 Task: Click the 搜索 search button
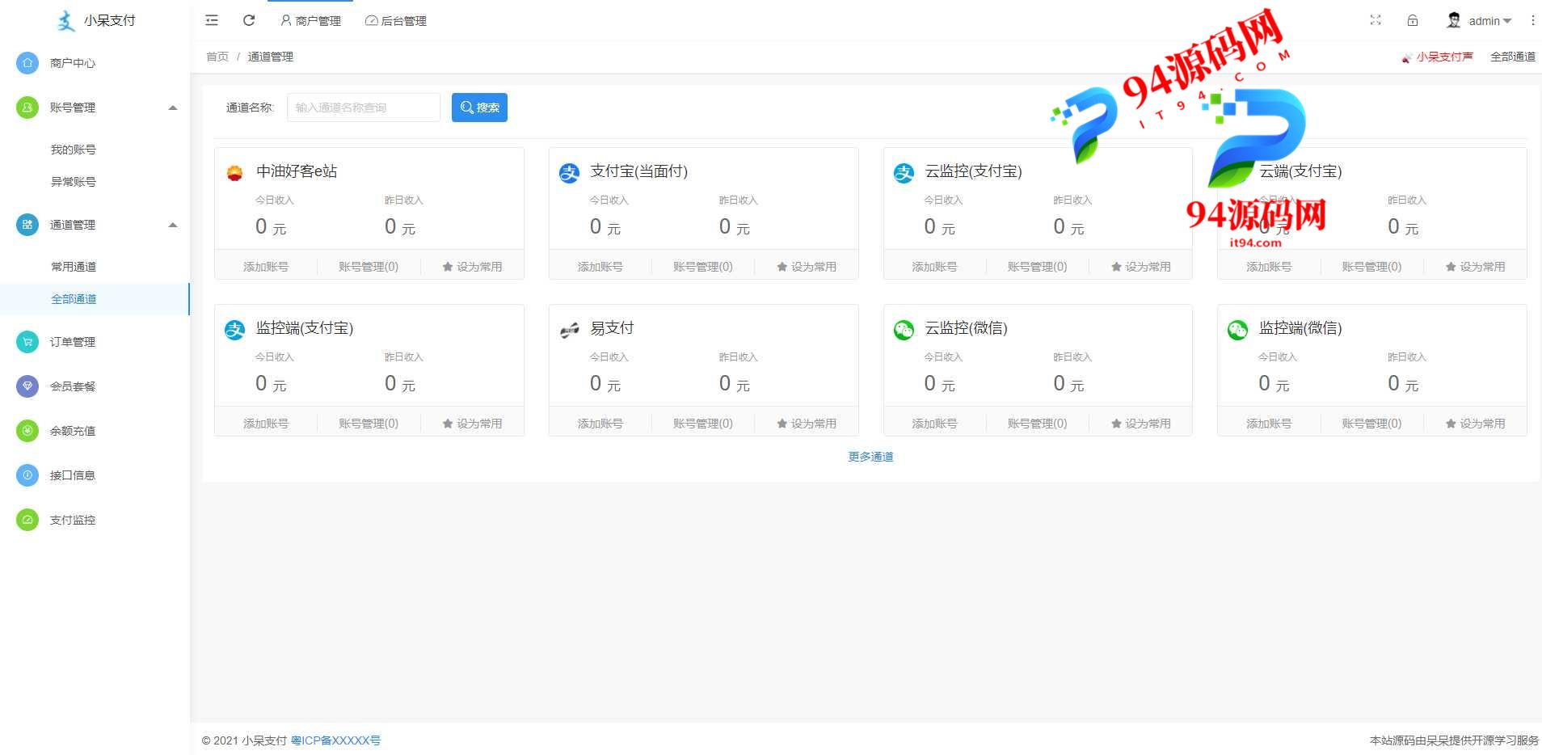(479, 108)
